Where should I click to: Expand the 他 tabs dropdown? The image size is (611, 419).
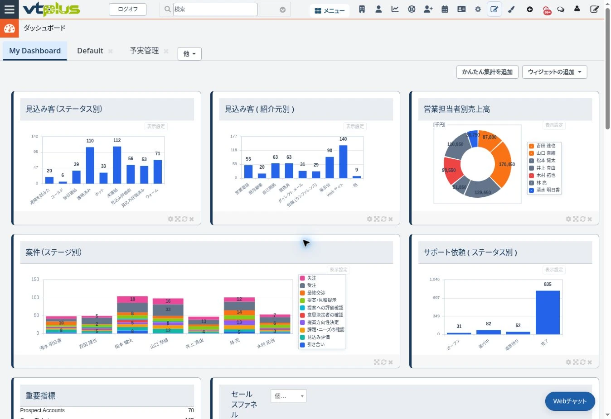(x=189, y=54)
